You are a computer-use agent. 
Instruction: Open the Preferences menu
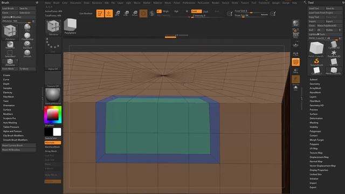click(189, 3)
